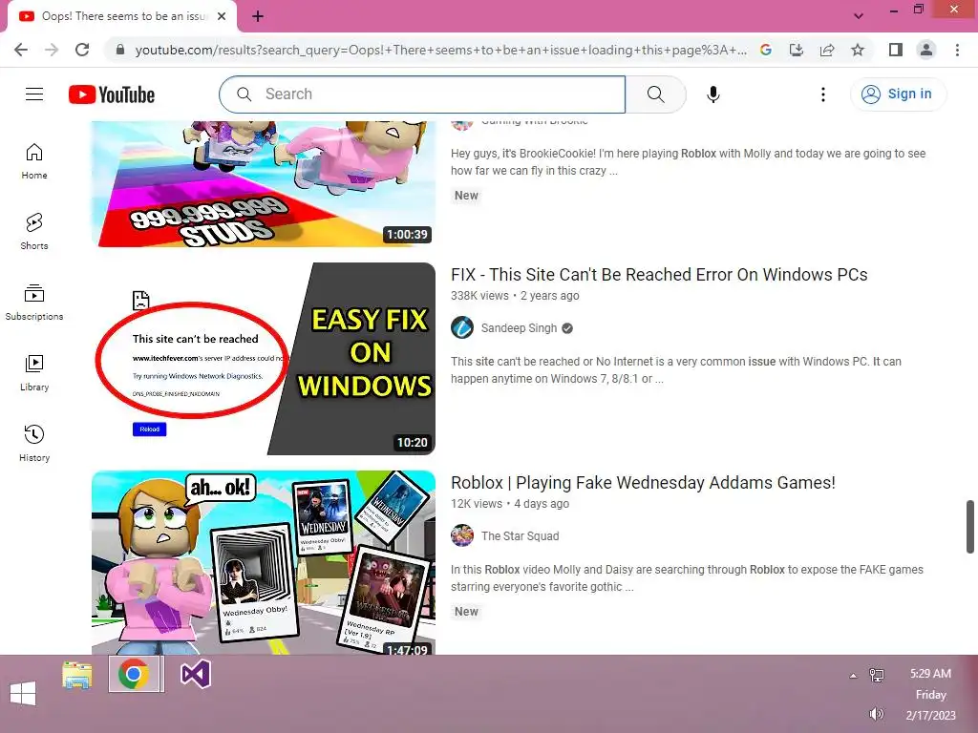Open the Fake Wednesday Addams thumbnail

264,562
